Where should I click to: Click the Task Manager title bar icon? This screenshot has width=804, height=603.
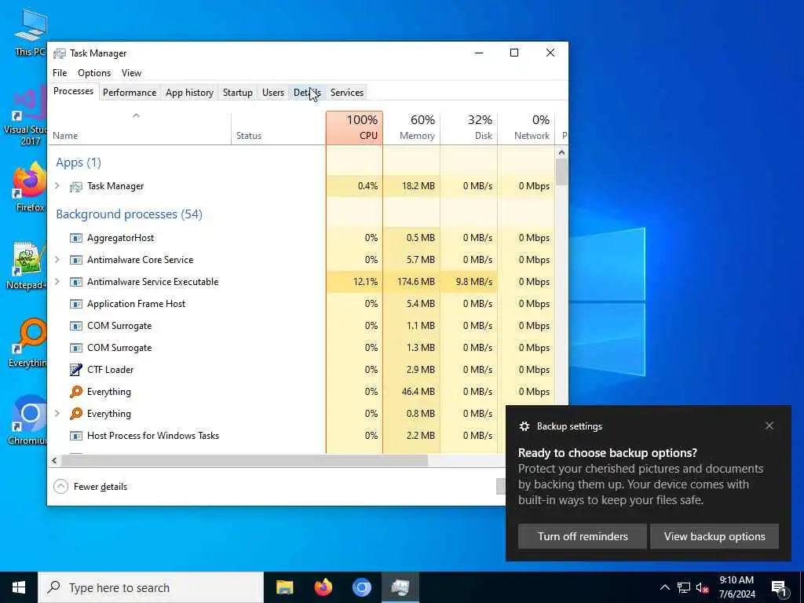(60, 53)
